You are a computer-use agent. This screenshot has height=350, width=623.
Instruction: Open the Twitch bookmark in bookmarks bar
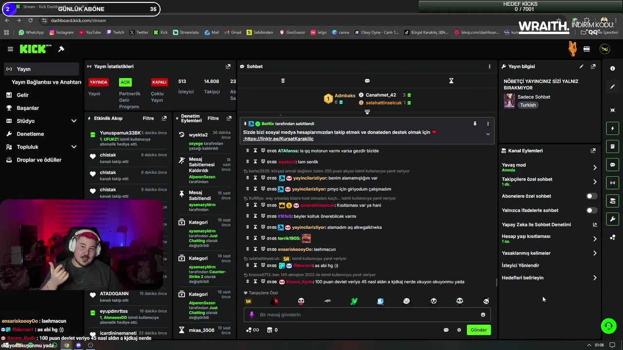point(114,33)
